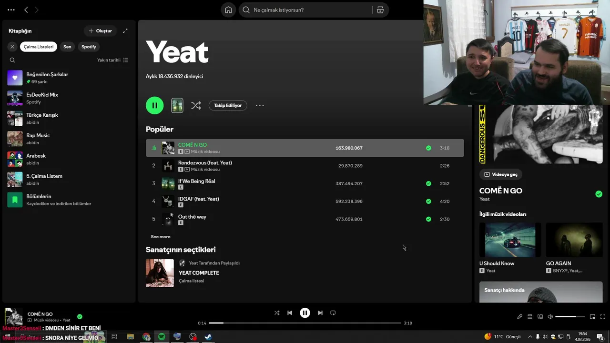Viewport: 610px width, 343px height.
Task: Play the Out thë way track
Action: (x=305, y=219)
